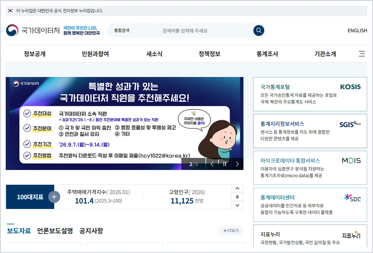Click the SDC logo
This screenshot has height=253, width=373.
(x=352, y=198)
